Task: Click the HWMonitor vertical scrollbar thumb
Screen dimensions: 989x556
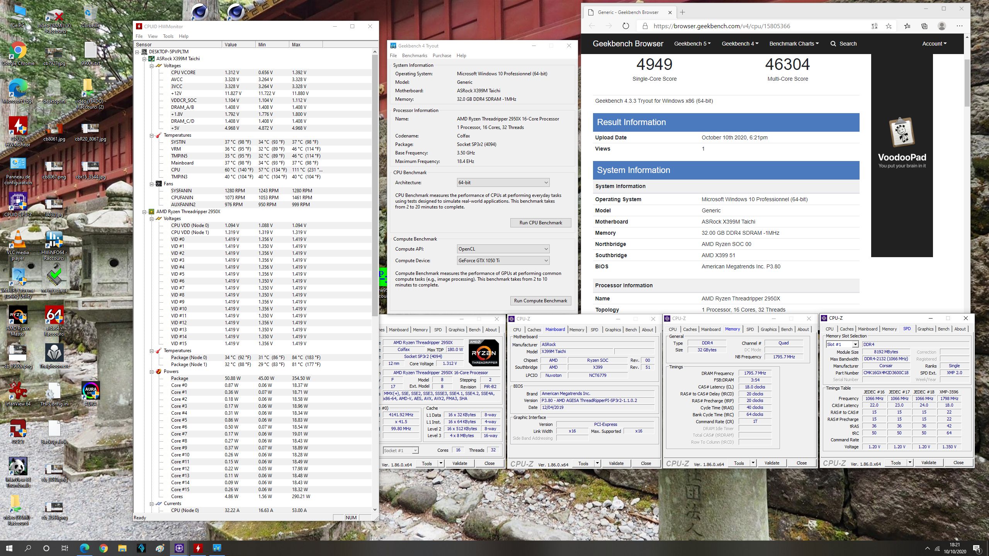Action: 375,185
